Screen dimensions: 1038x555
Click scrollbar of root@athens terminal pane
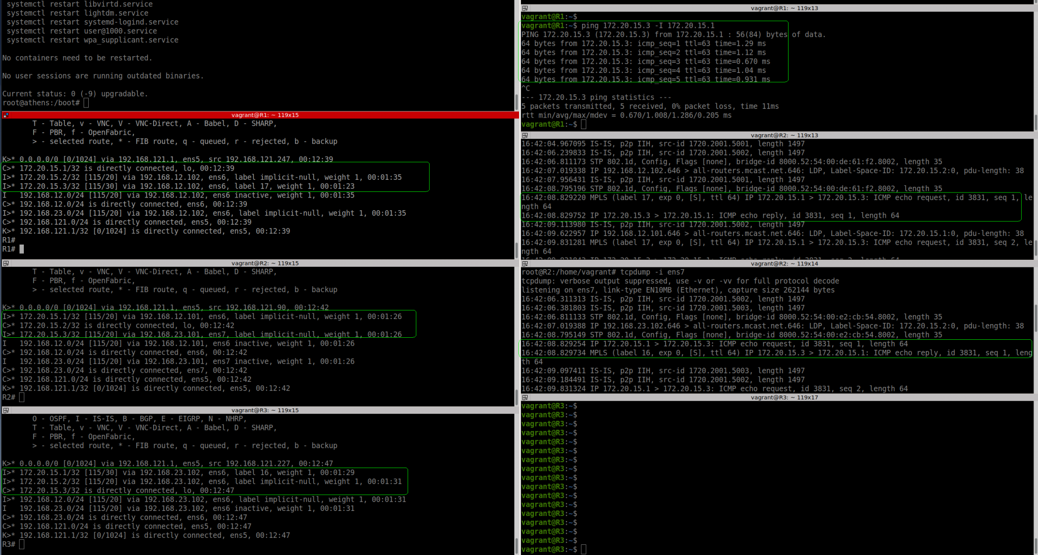516,55
